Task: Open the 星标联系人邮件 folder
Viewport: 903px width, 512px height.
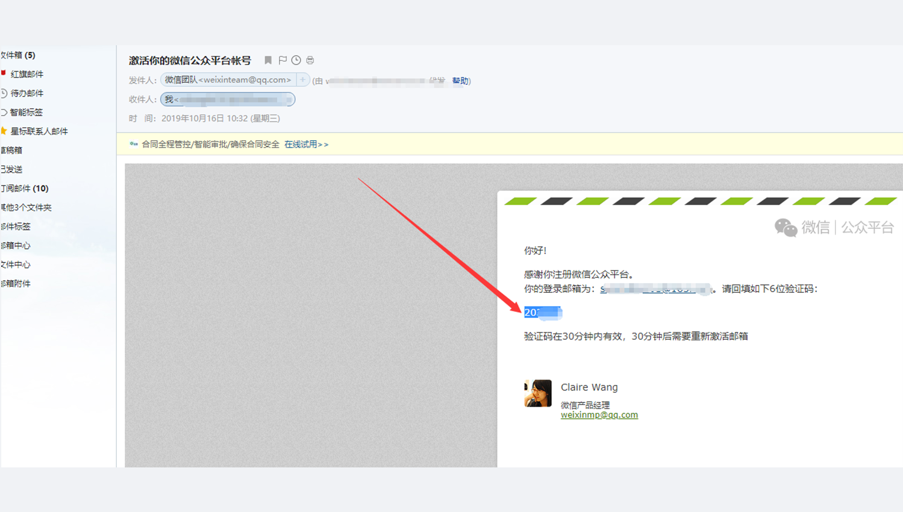Action: 39,131
